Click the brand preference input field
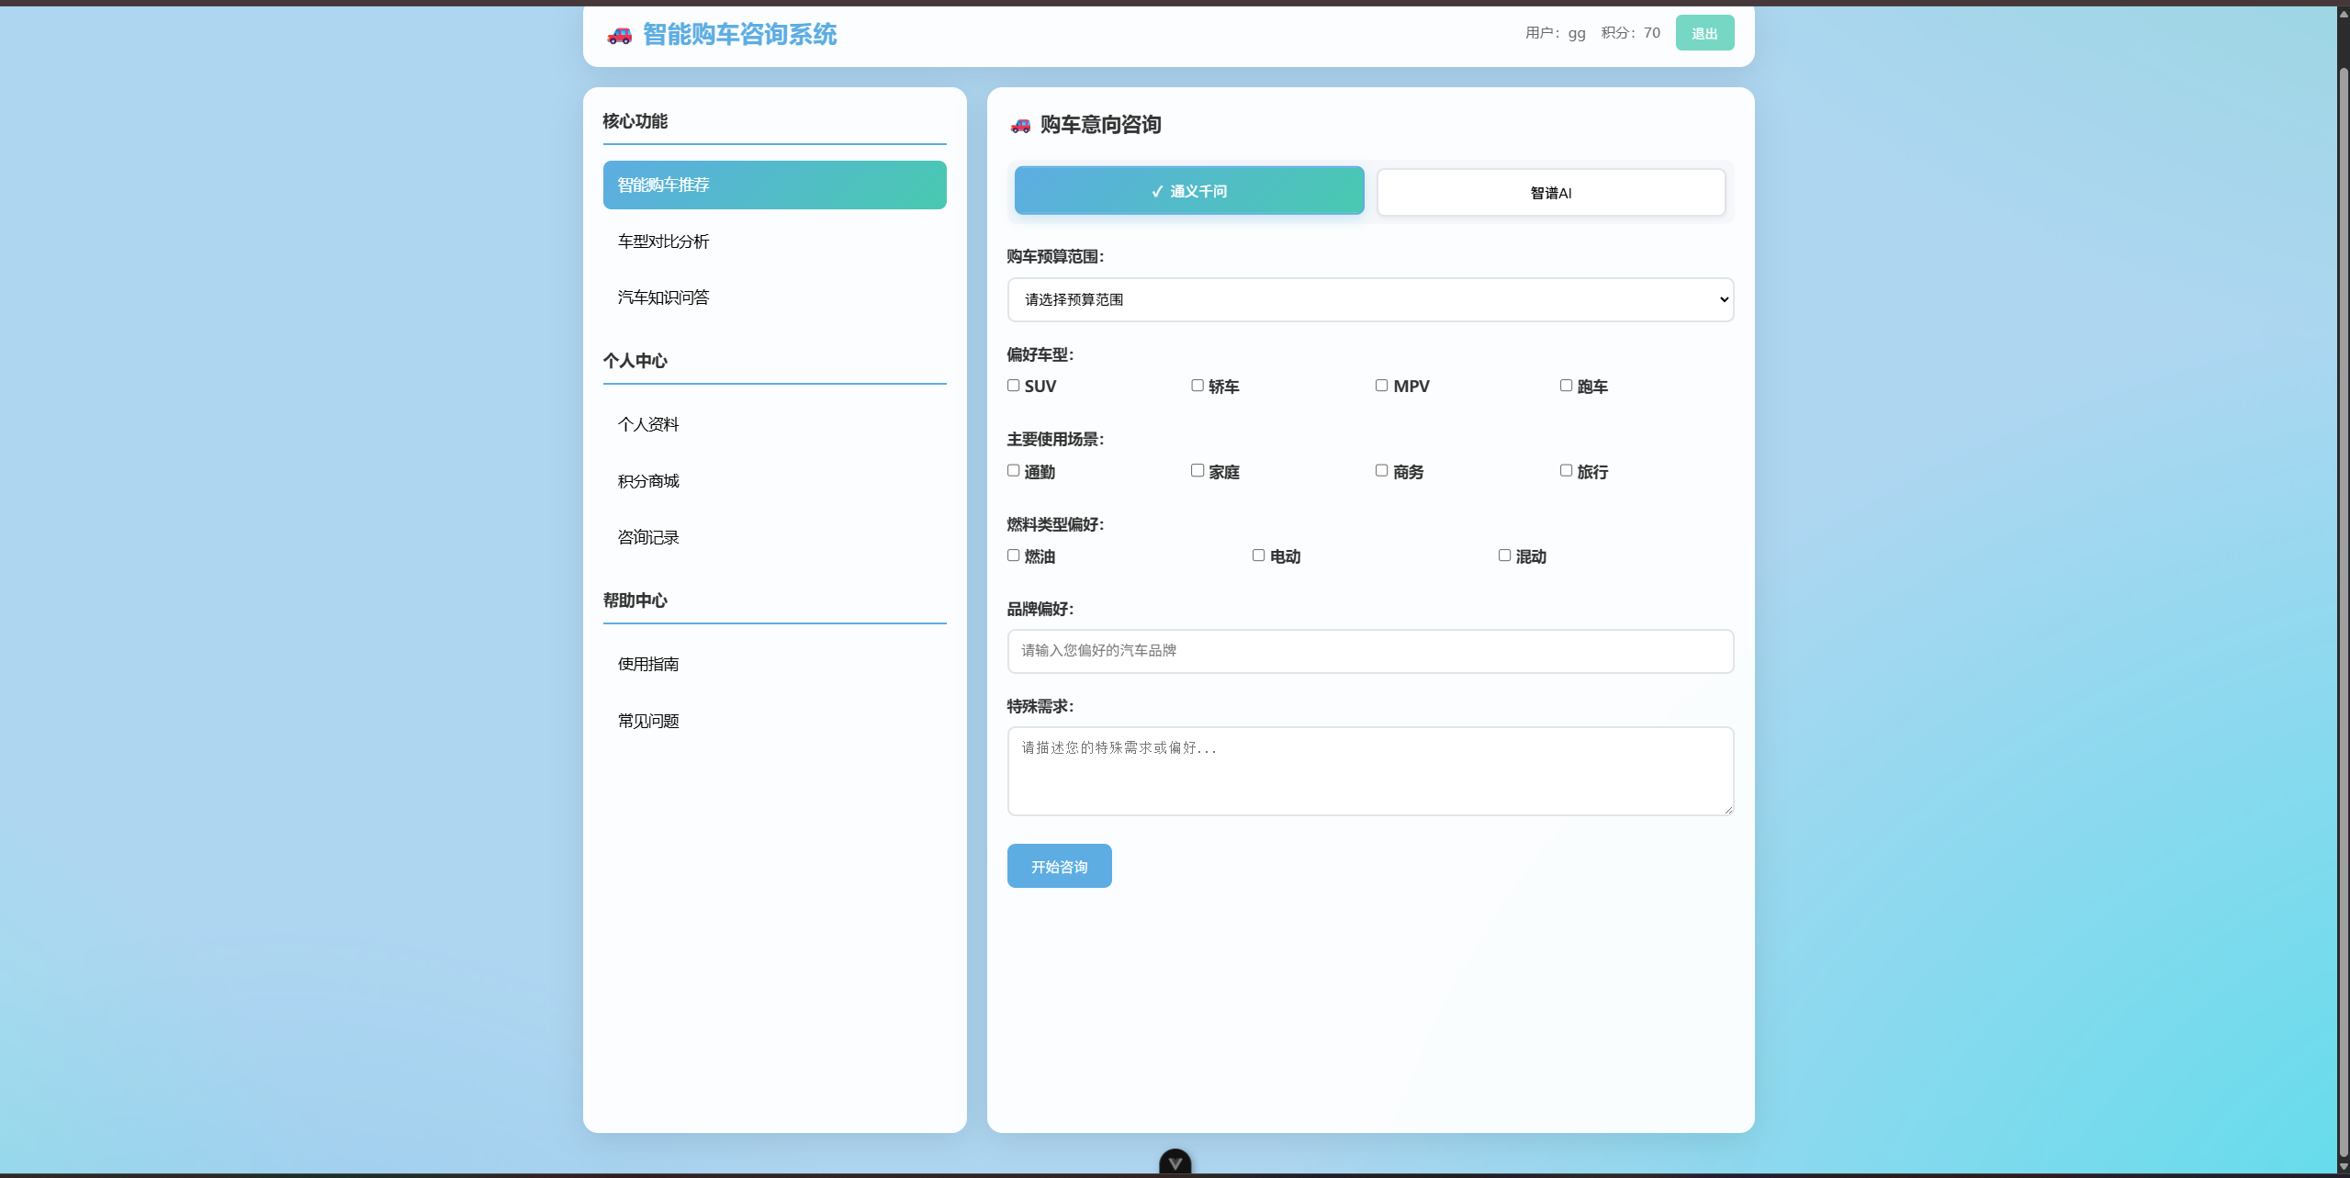2350x1178 pixels. [x=1369, y=651]
